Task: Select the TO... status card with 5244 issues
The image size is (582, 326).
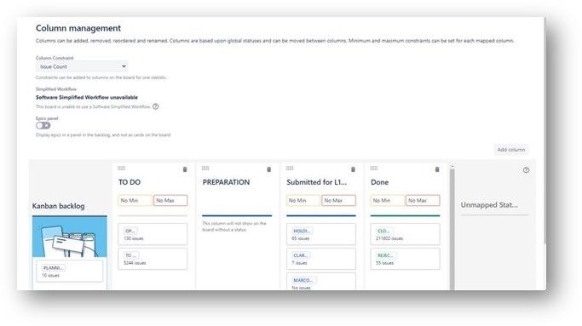Action: tap(153, 259)
